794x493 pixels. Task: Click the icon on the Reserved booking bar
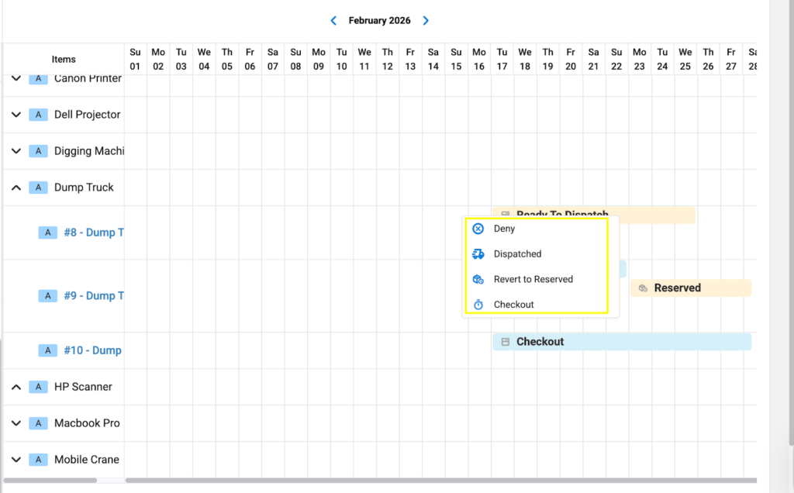(x=643, y=288)
